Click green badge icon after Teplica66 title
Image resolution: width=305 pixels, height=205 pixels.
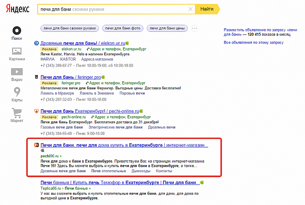[202, 183]
